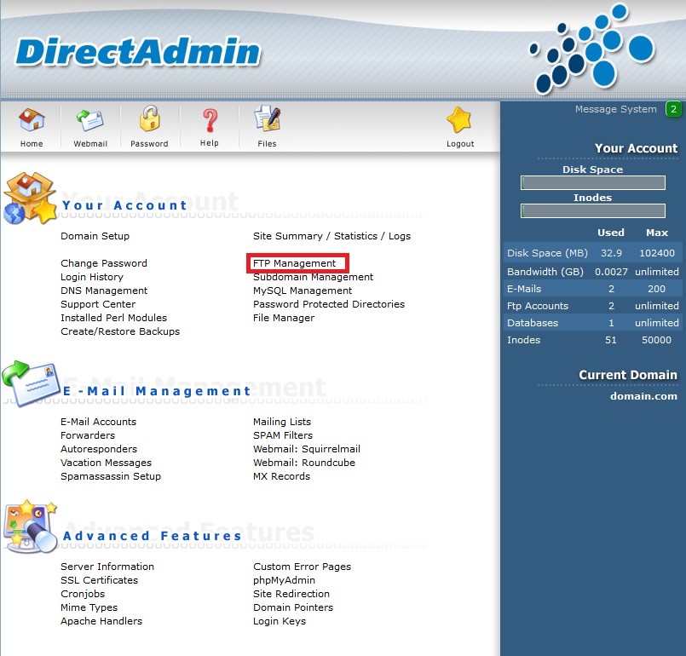Click the 102400 max disk space value
Screen dimensions: 686x656
click(657, 253)
